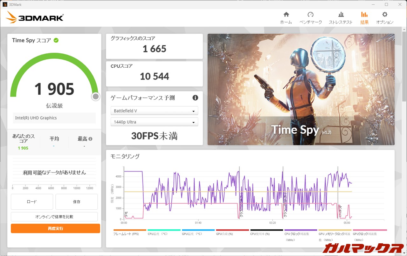Image resolution: width=407 pixels, height=256 pixels.
Task: Open the Options gear icon
Action: tap(385, 15)
